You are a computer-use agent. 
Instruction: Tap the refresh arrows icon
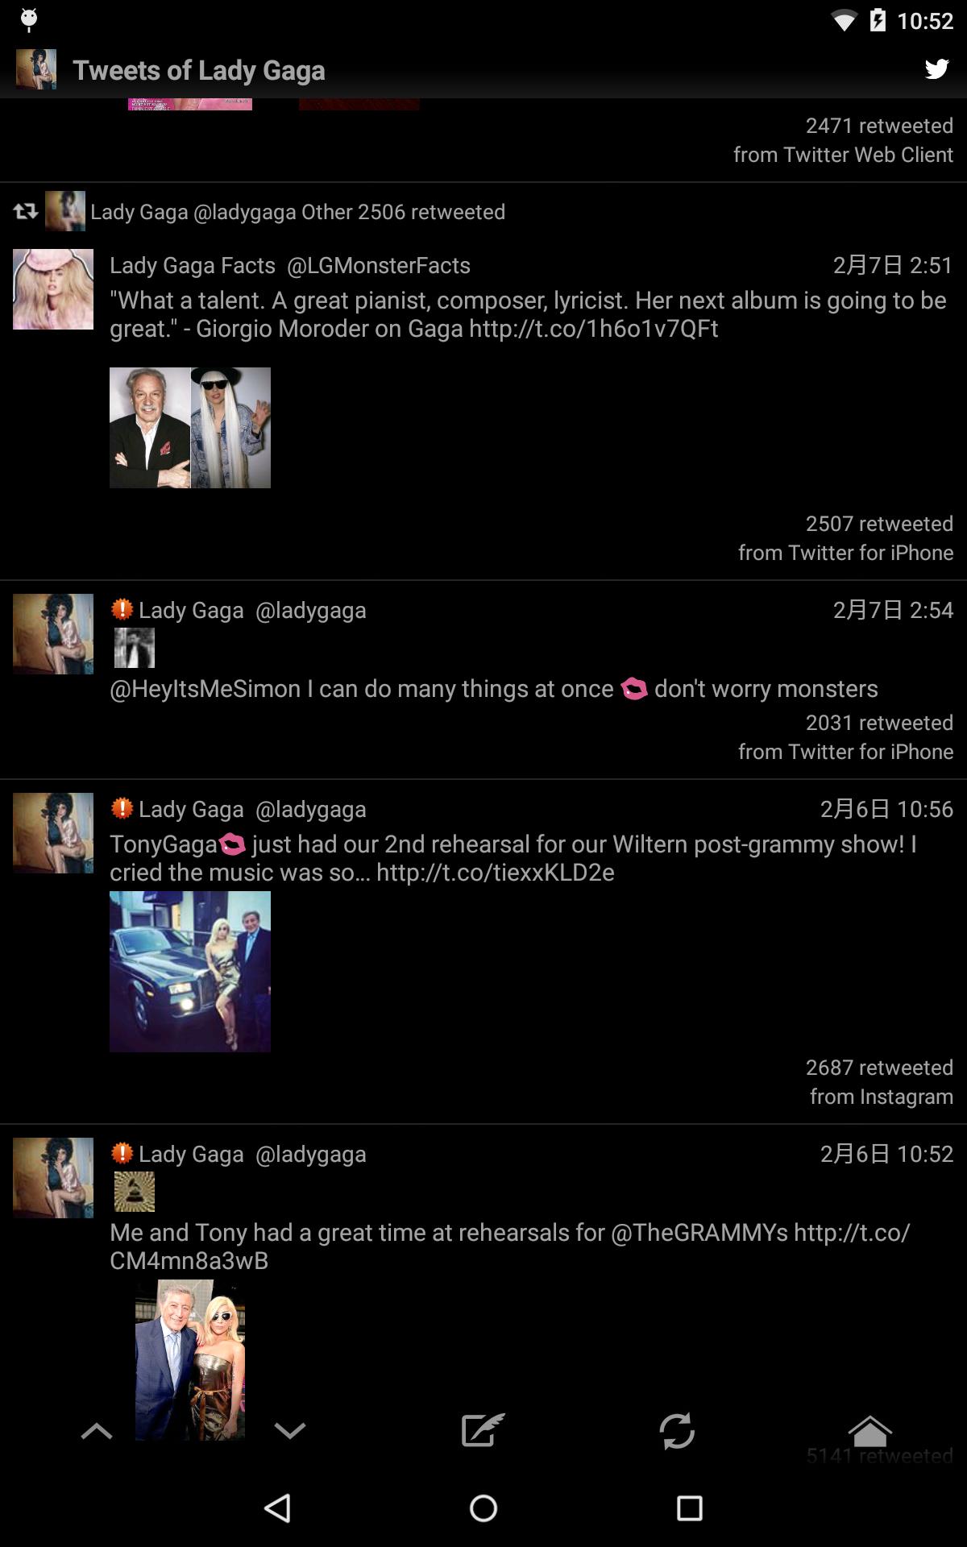point(677,1431)
